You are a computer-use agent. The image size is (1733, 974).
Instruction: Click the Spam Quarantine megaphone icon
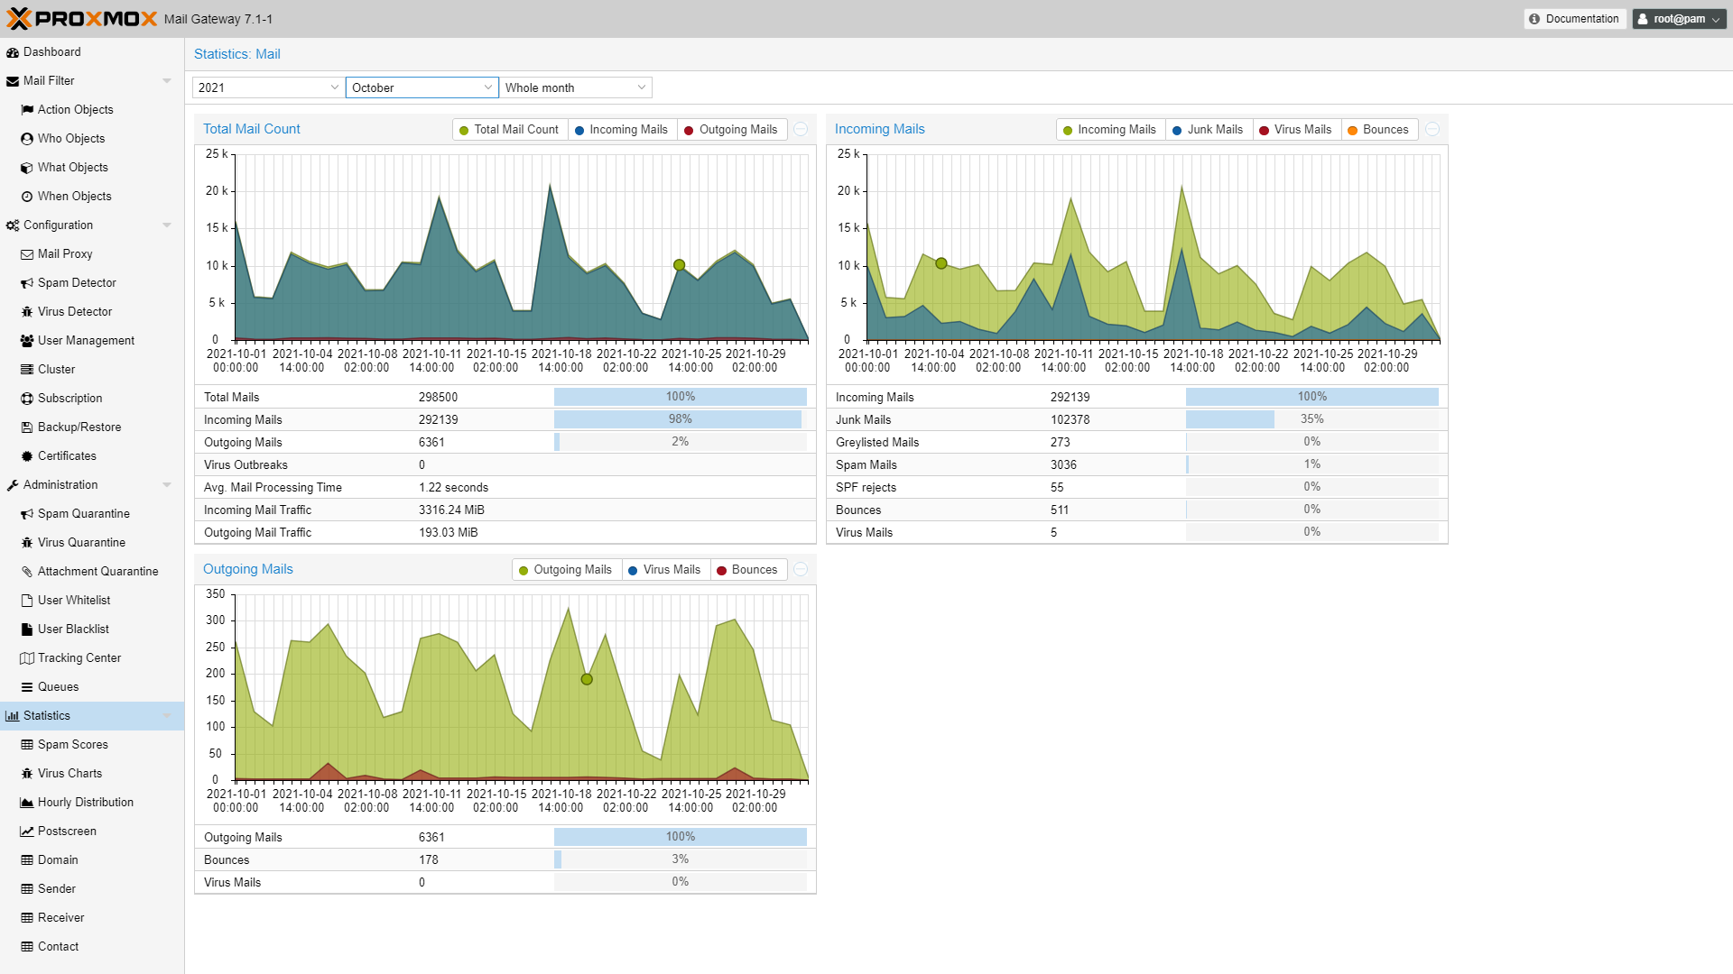[27, 514]
